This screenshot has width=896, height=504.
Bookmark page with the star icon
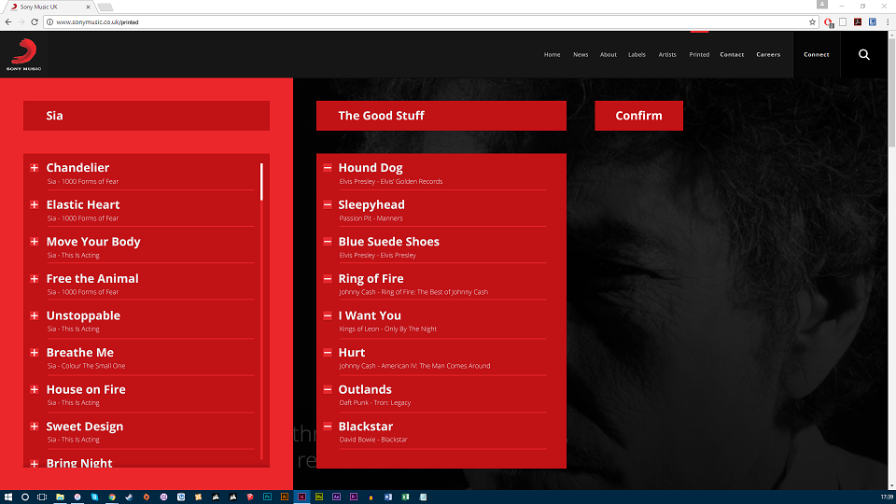point(812,22)
